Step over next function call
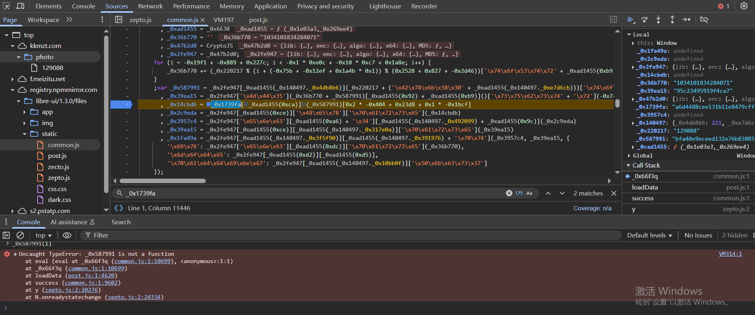 point(644,20)
